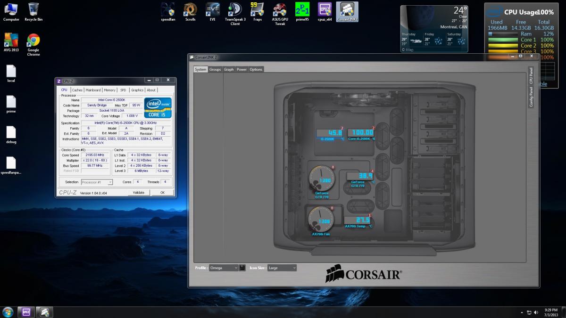This screenshot has height=318, width=566.
Task: Click the Validate button in CPU-Z
Action: [139, 192]
